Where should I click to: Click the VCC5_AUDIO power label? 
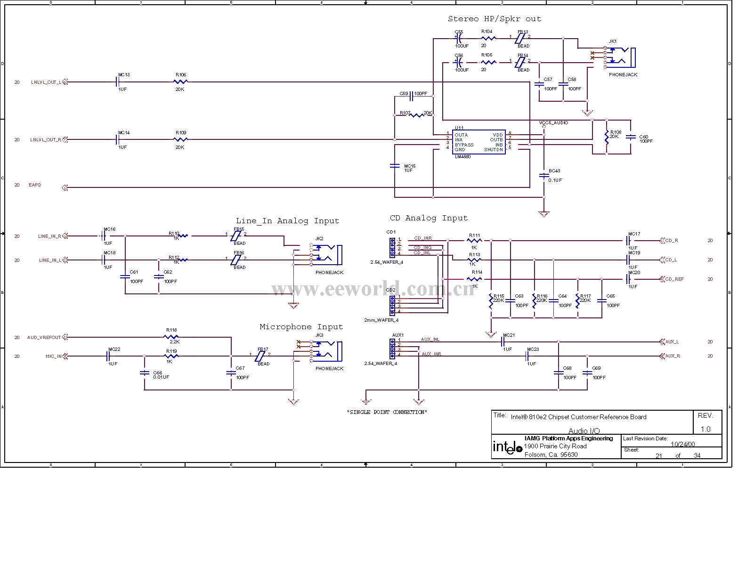coord(553,122)
